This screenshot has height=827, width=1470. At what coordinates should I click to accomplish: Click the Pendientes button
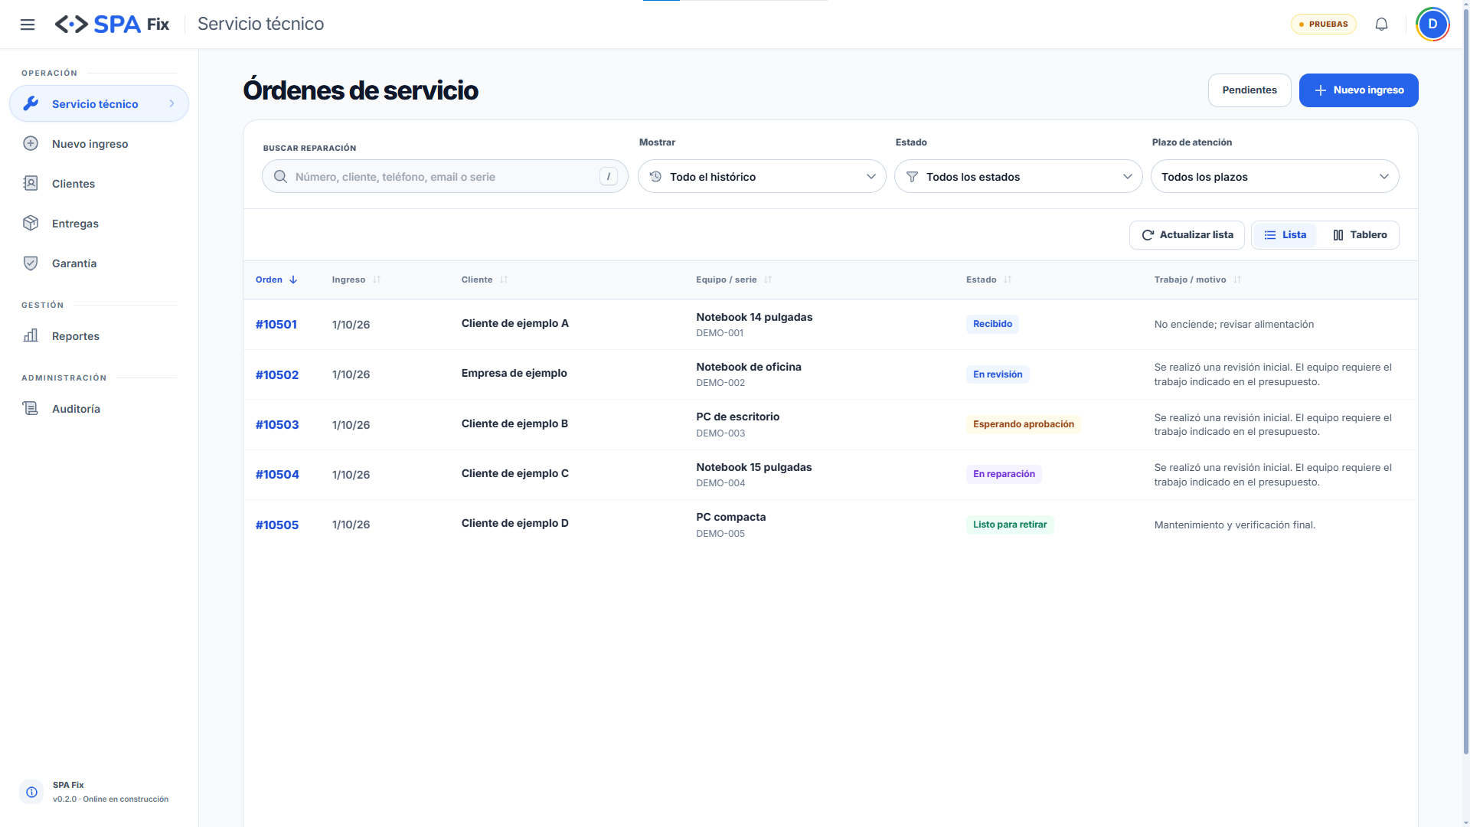coord(1249,90)
